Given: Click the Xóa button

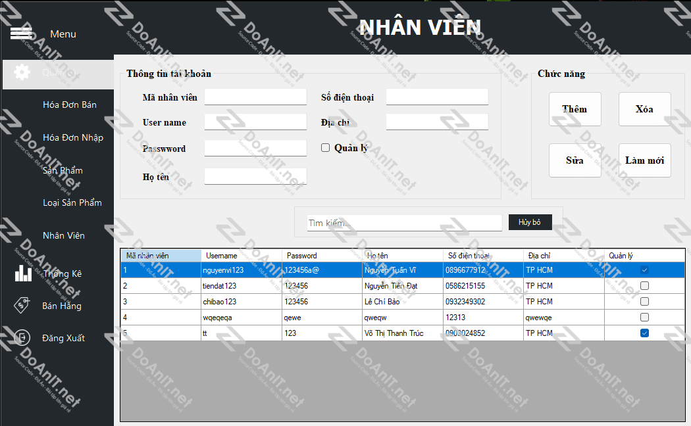Looking at the screenshot, I should tap(644, 109).
